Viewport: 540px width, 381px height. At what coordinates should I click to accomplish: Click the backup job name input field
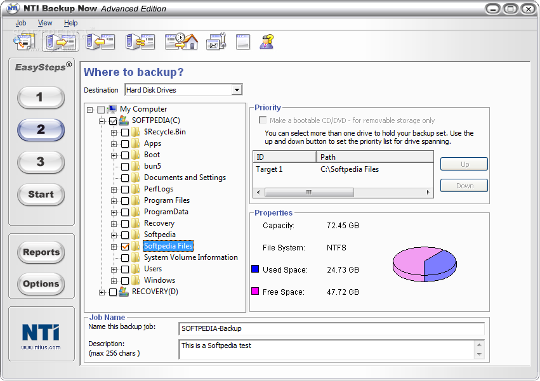(331, 328)
